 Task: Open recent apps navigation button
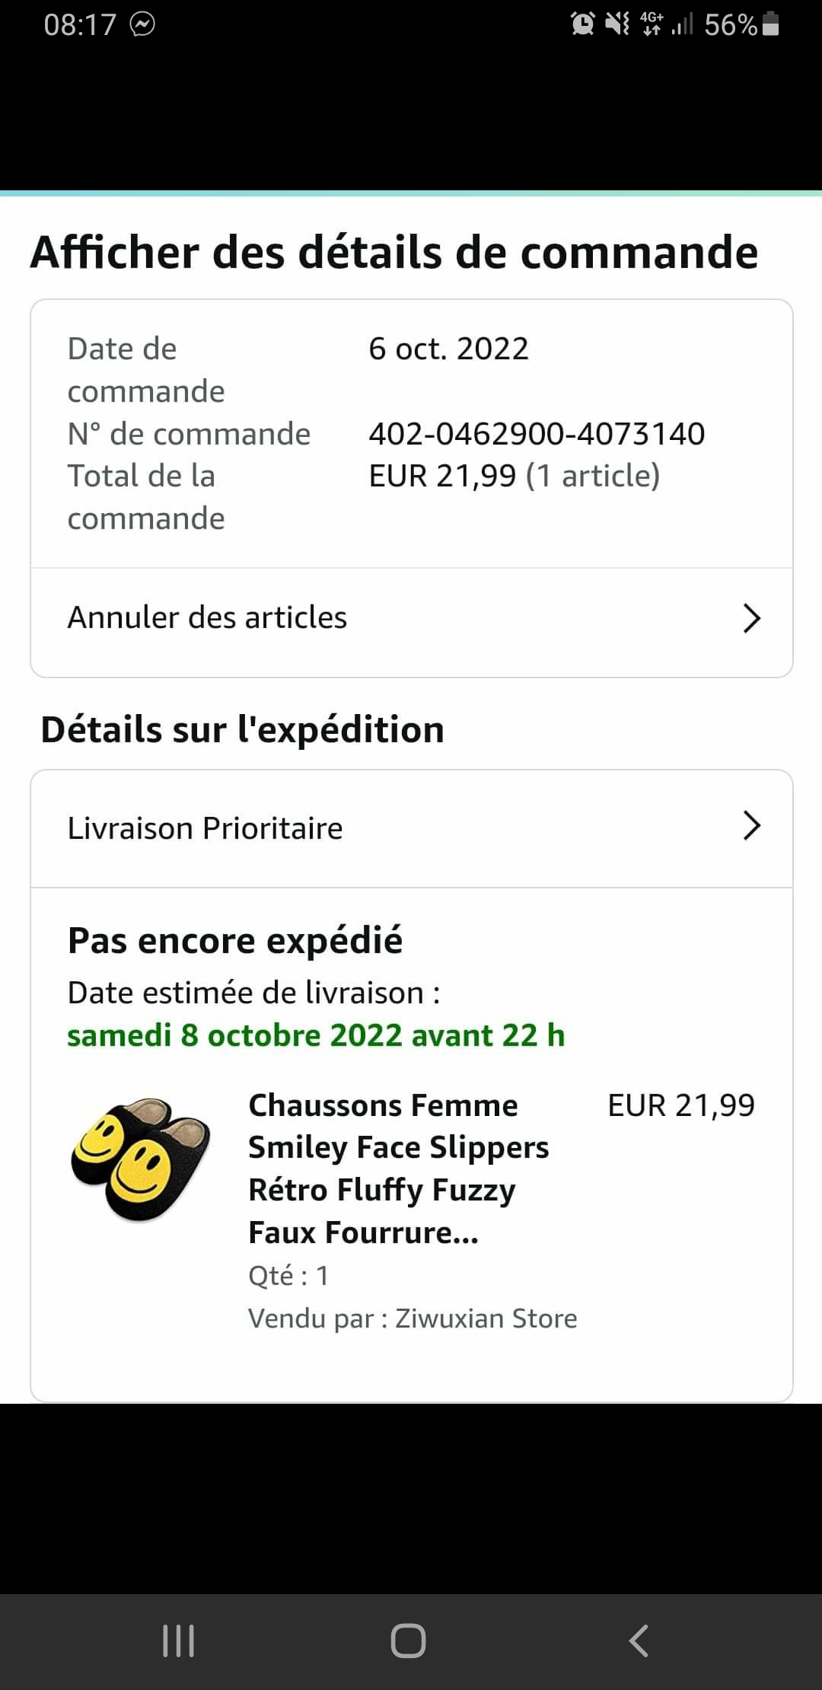(179, 1641)
